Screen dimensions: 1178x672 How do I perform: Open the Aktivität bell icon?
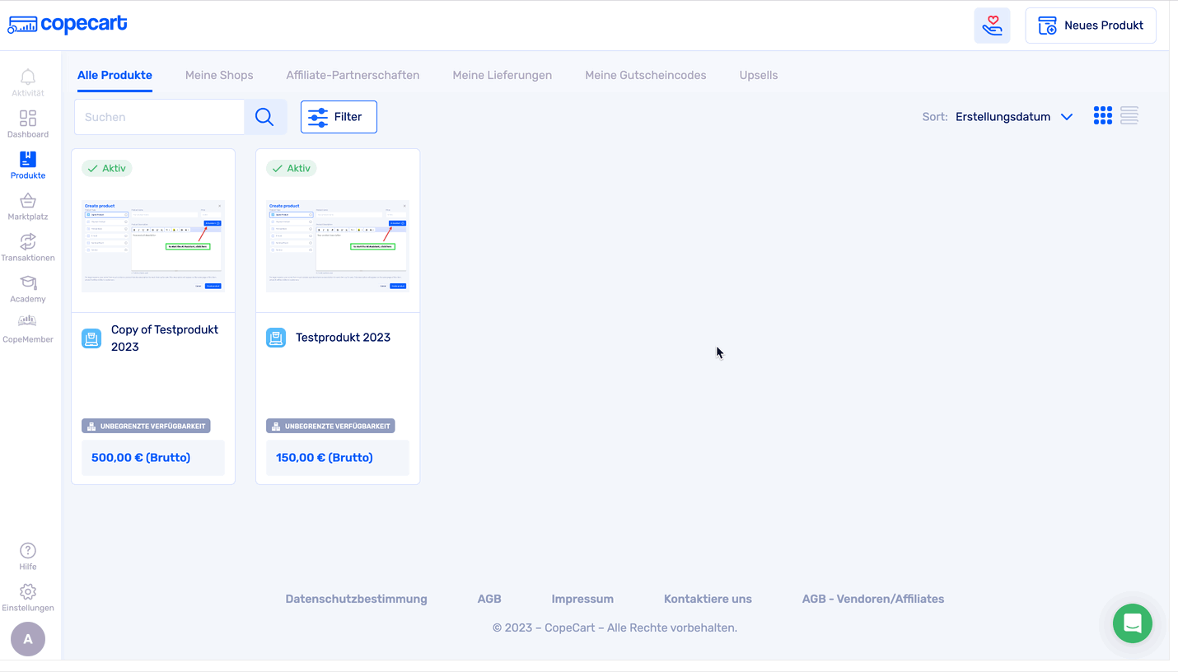[x=28, y=78]
